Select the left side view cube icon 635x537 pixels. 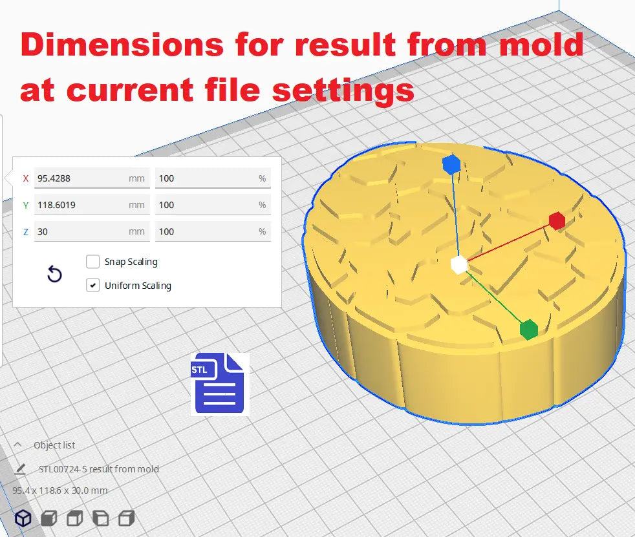[100, 518]
